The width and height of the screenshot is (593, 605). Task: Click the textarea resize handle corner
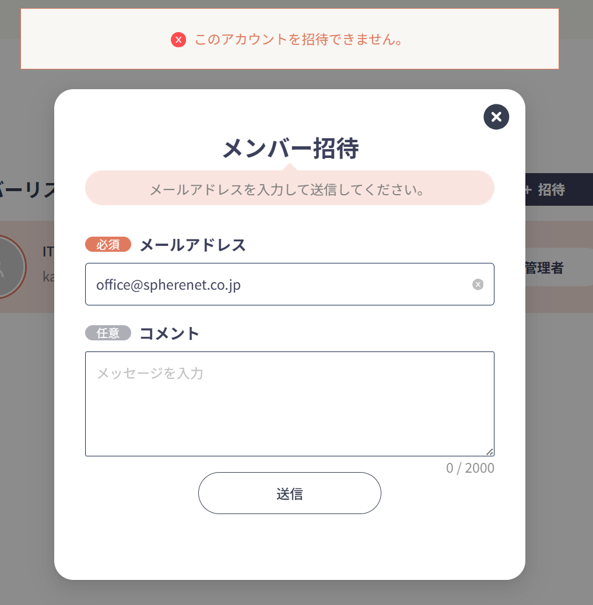[x=490, y=452]
